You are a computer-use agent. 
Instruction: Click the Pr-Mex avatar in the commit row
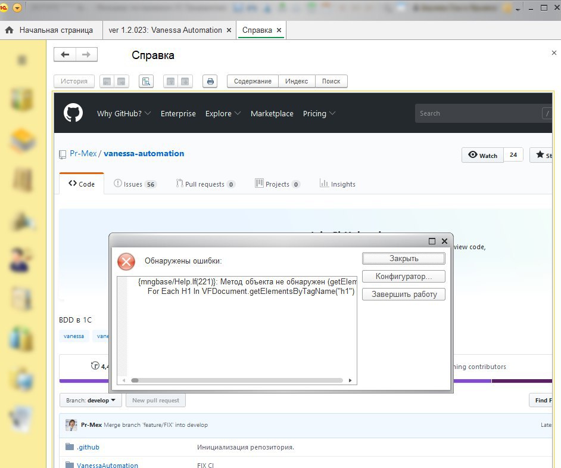[x=71, y=424]
